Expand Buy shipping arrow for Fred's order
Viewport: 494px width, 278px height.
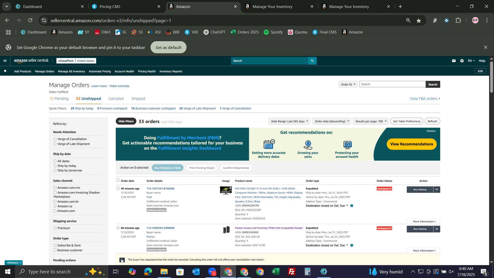(x=437, y=189)
